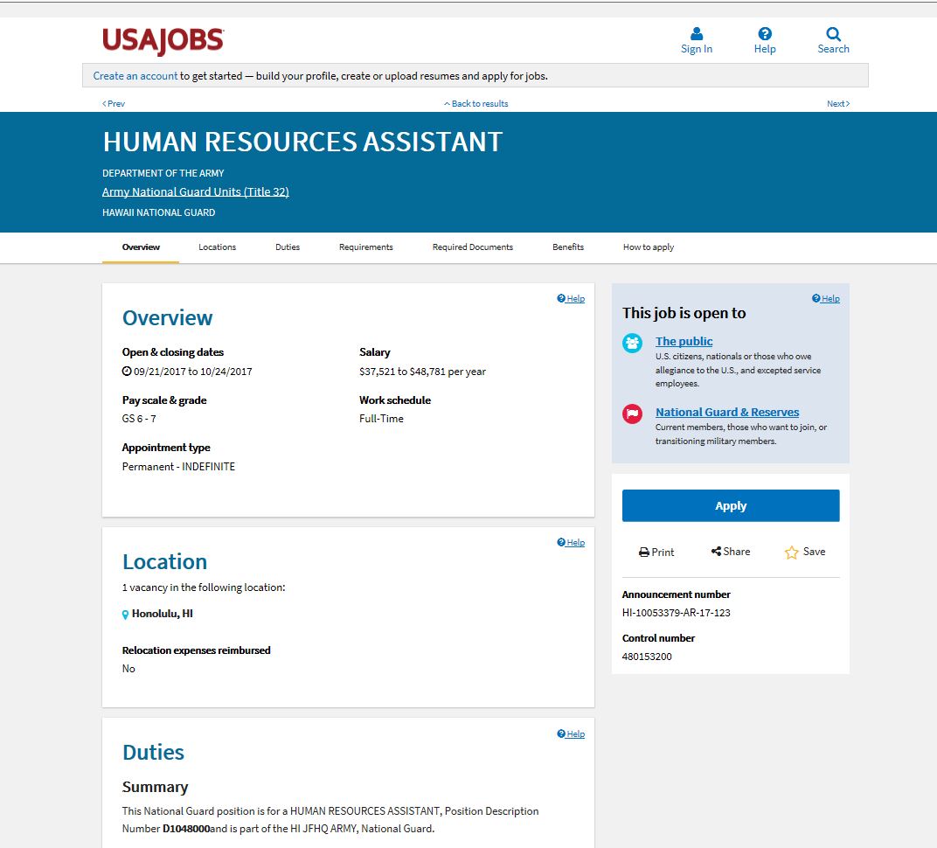The width and height of the screenshot is (937, 848).
Task: Click the clock icon beside opening dates
Action: 127,372
